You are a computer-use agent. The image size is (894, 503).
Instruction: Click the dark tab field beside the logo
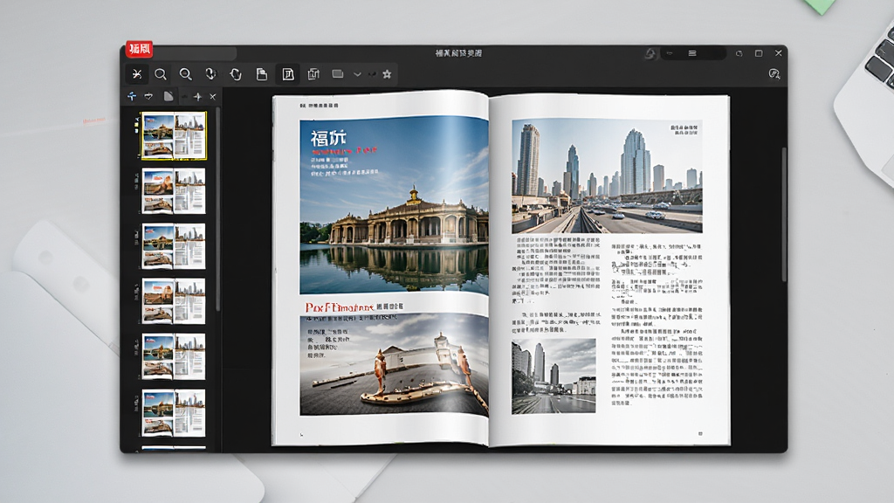(x=195, y=53)
